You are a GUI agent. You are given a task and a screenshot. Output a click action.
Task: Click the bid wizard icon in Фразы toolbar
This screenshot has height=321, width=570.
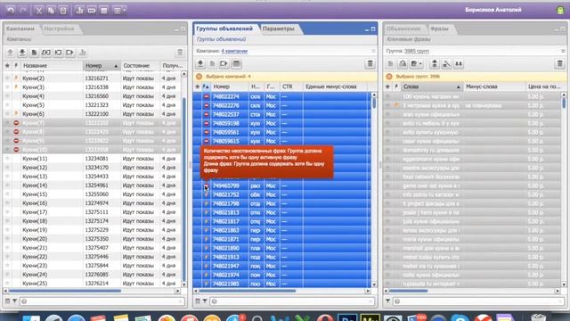pyautogui.click(x=446, y=63)
